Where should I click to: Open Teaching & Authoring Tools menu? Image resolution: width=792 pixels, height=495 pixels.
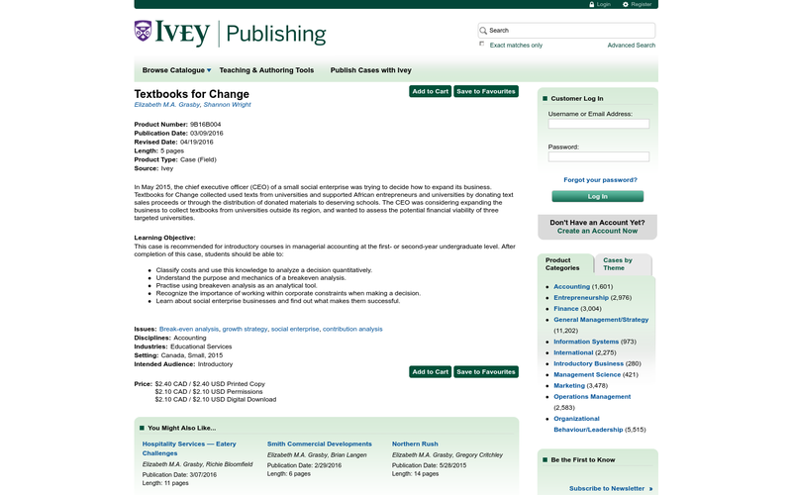pos(266,70)
